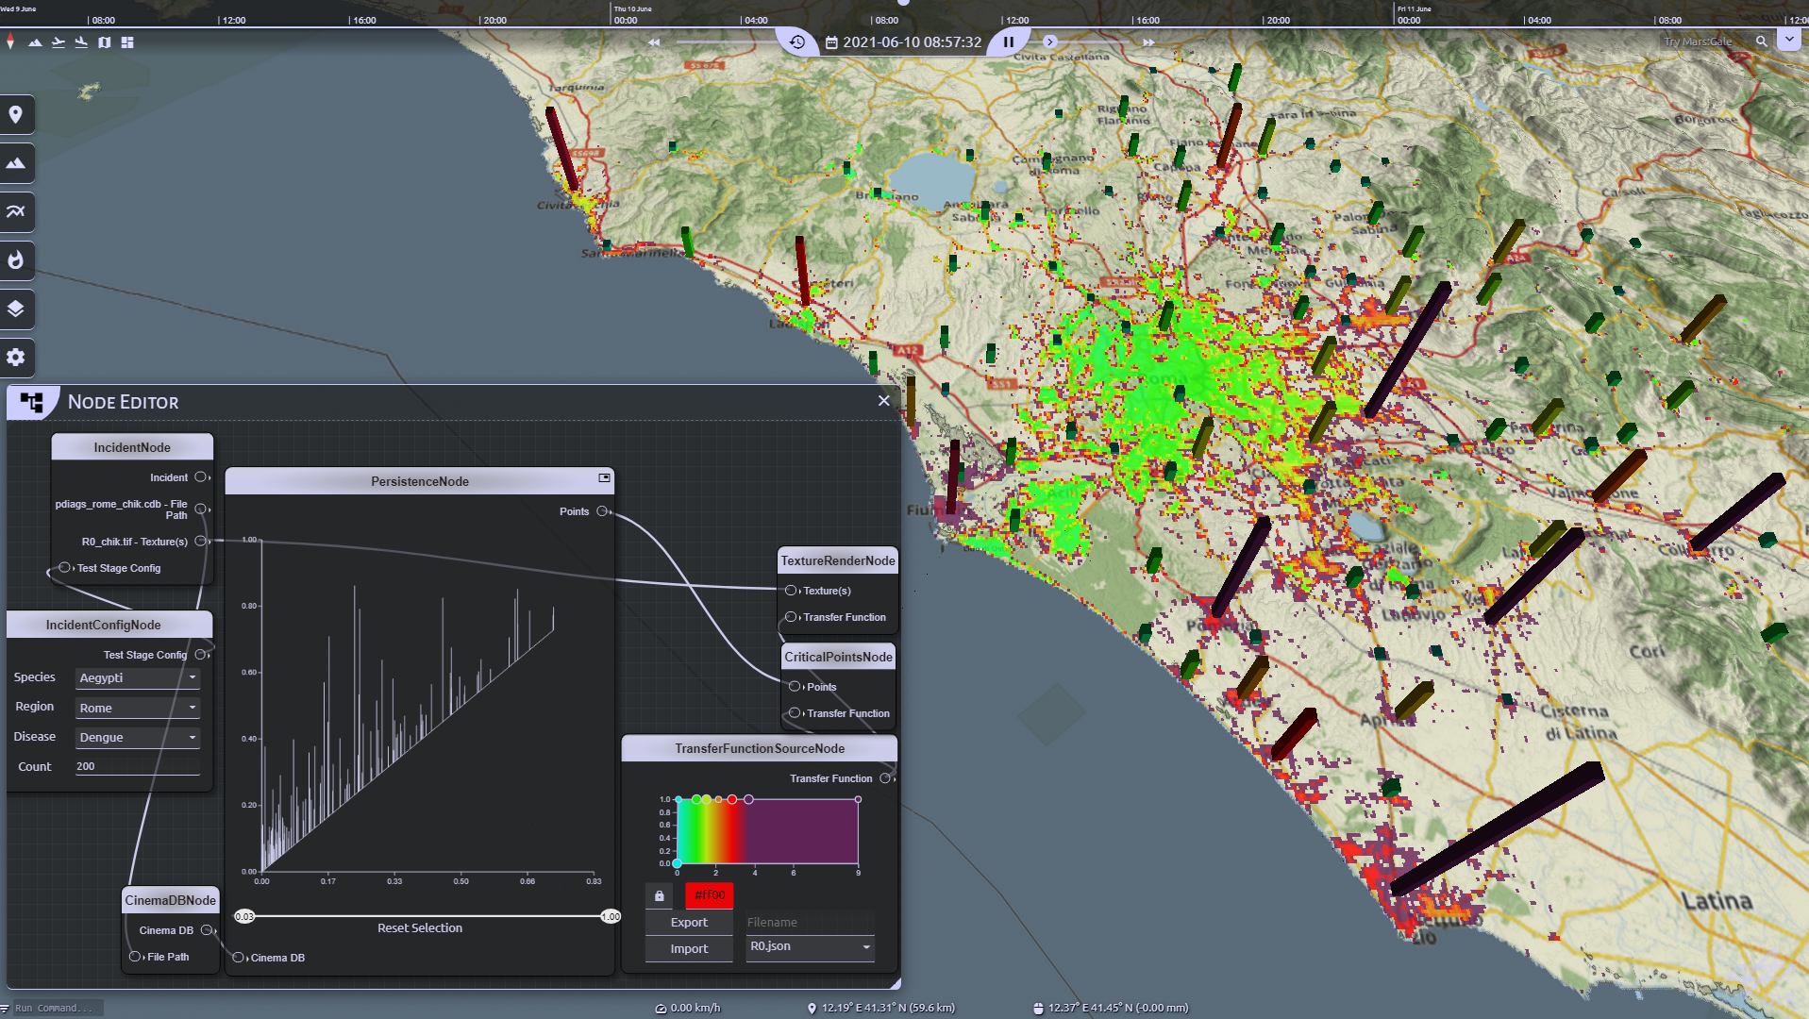This screenshot has height=1019, width=1809.
Task: Click the airplane landing icon
Action: [81, 42]
